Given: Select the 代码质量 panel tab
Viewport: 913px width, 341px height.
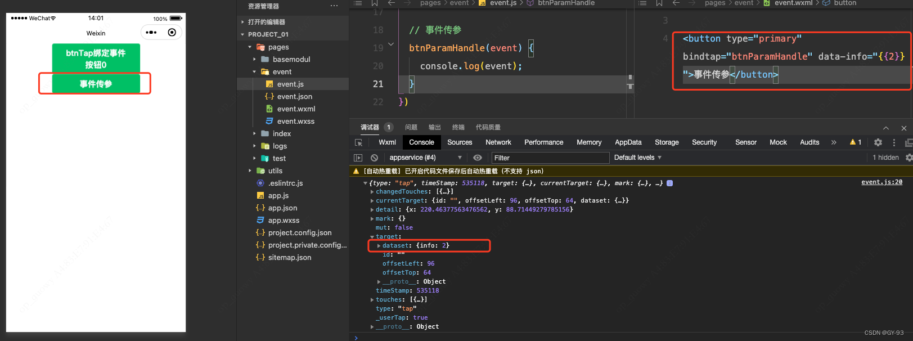Looking at the screenshot, I should pos(488,127).
